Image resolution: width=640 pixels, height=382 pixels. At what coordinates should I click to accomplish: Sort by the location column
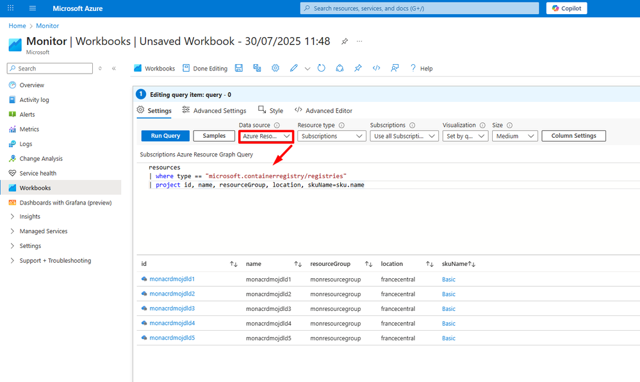[x=429, y=264]
